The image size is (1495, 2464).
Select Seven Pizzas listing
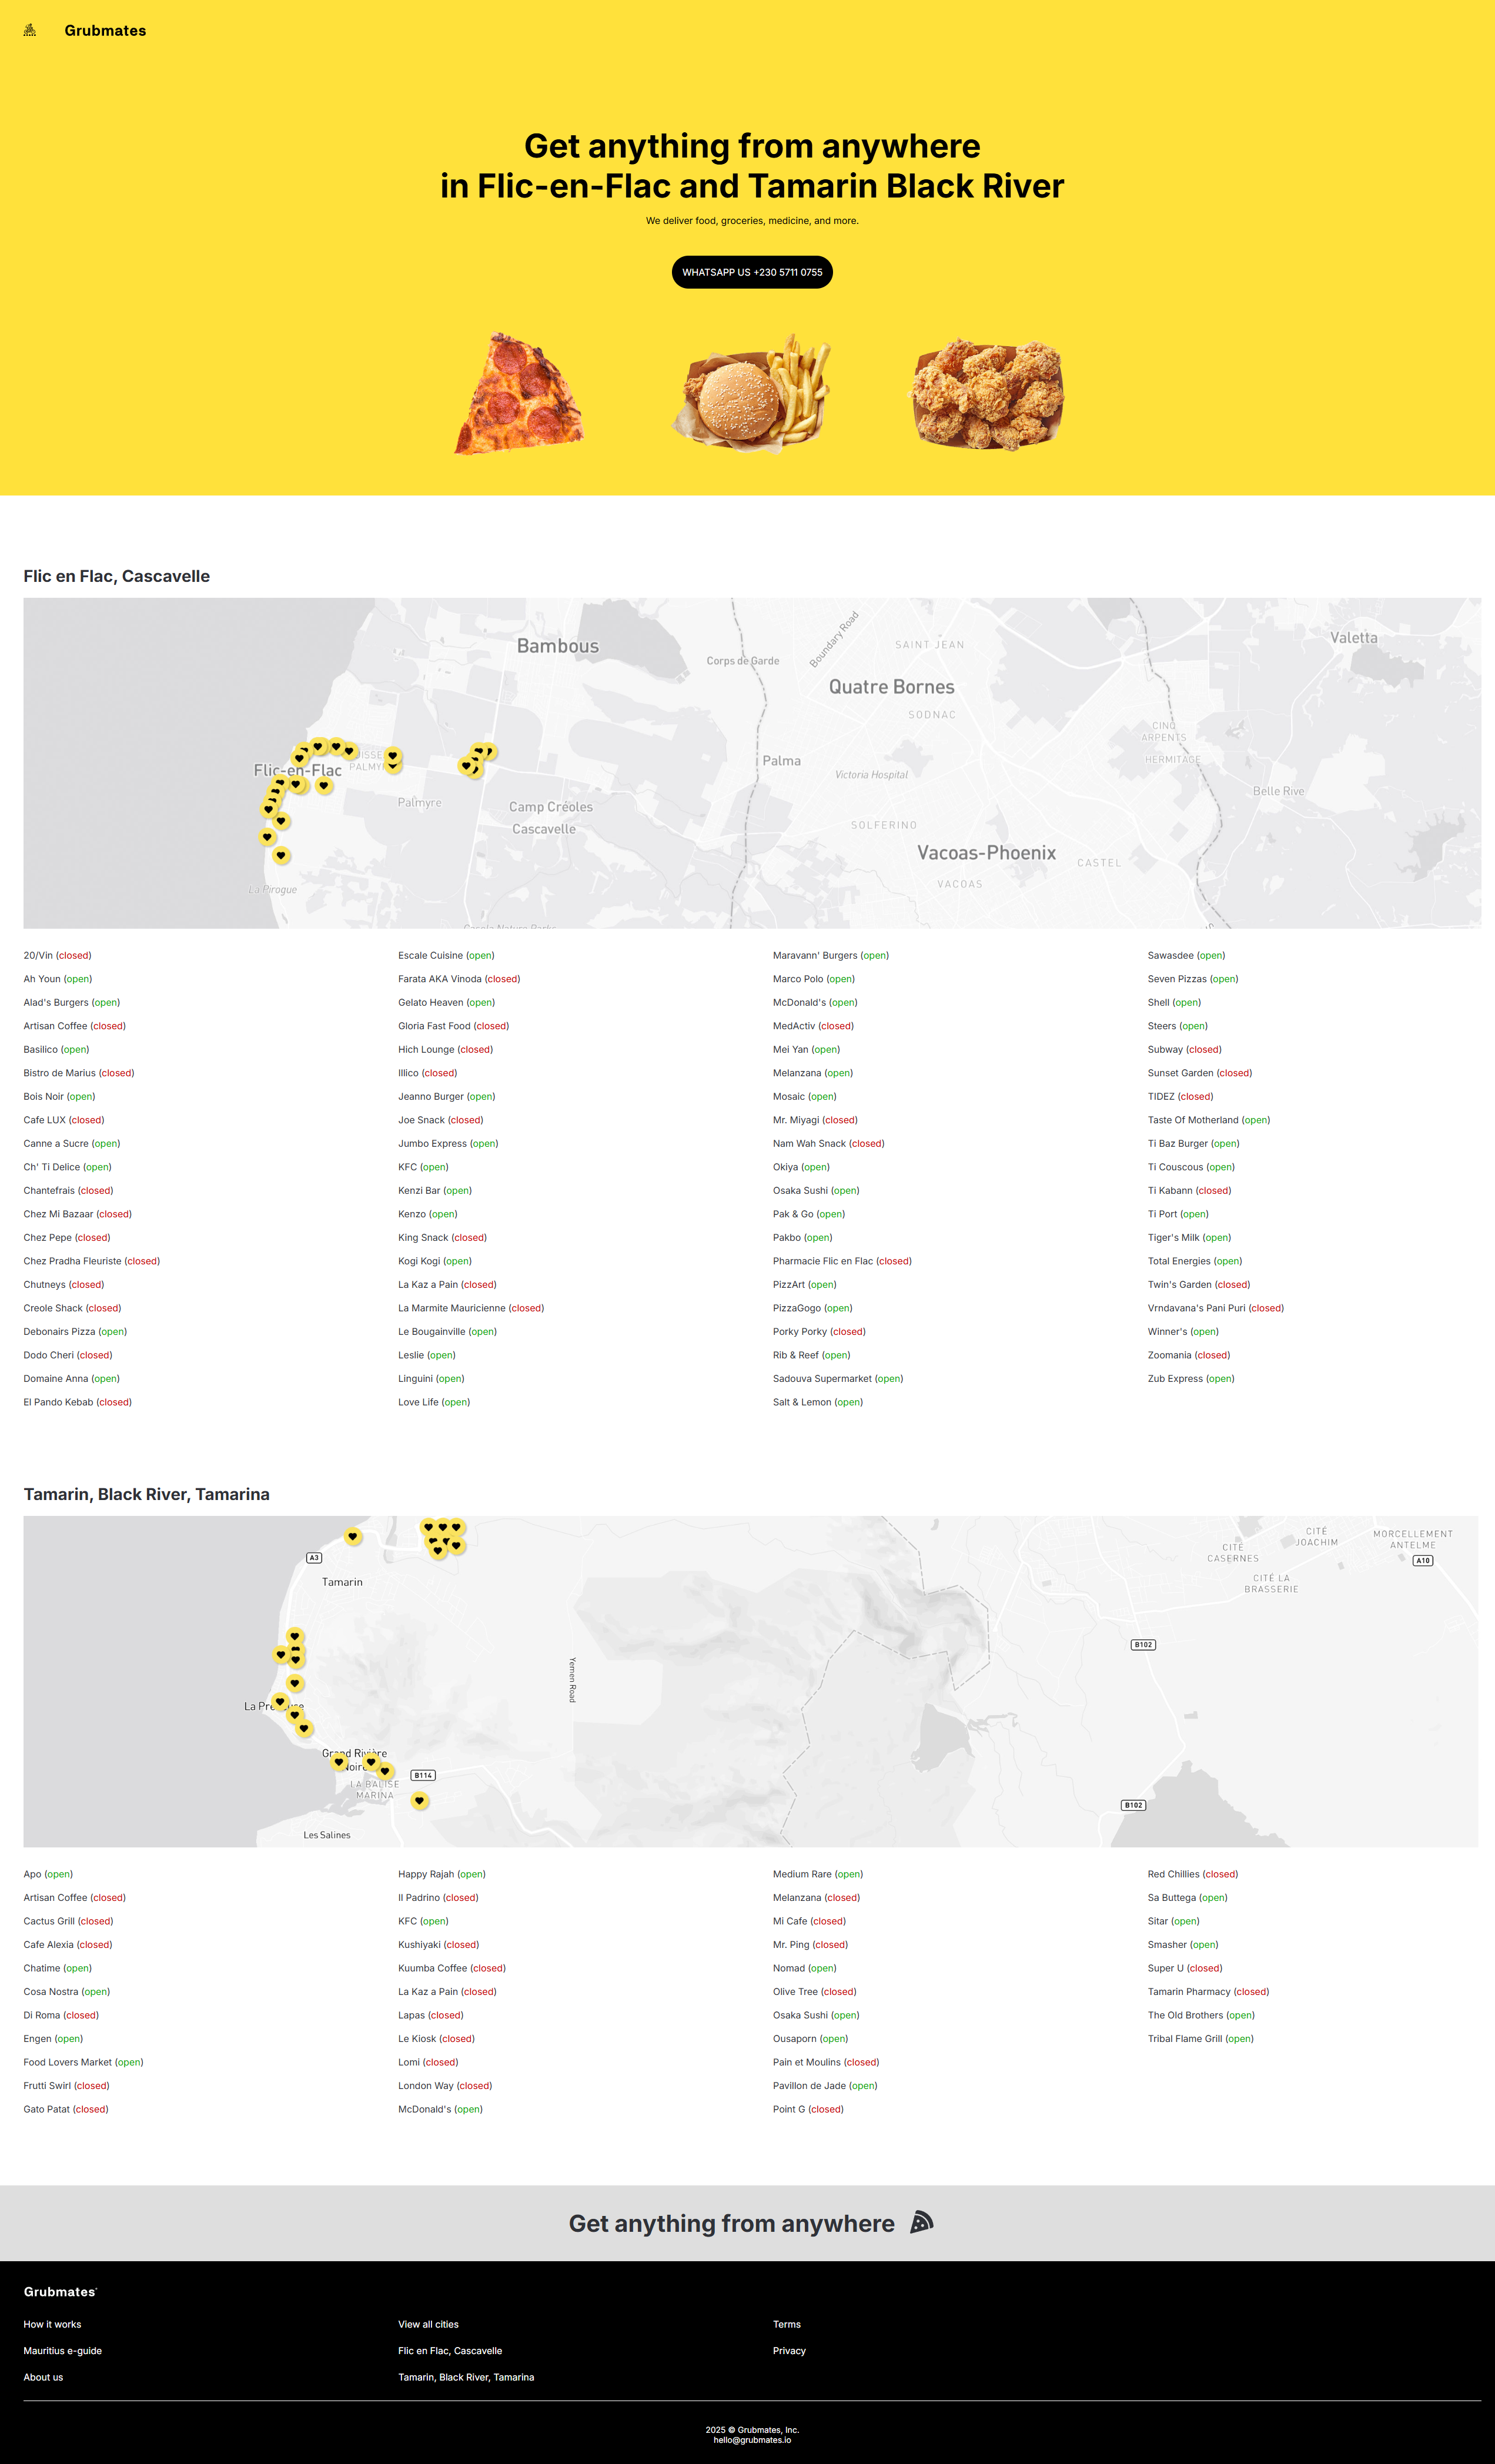(x=1193, y=979)
